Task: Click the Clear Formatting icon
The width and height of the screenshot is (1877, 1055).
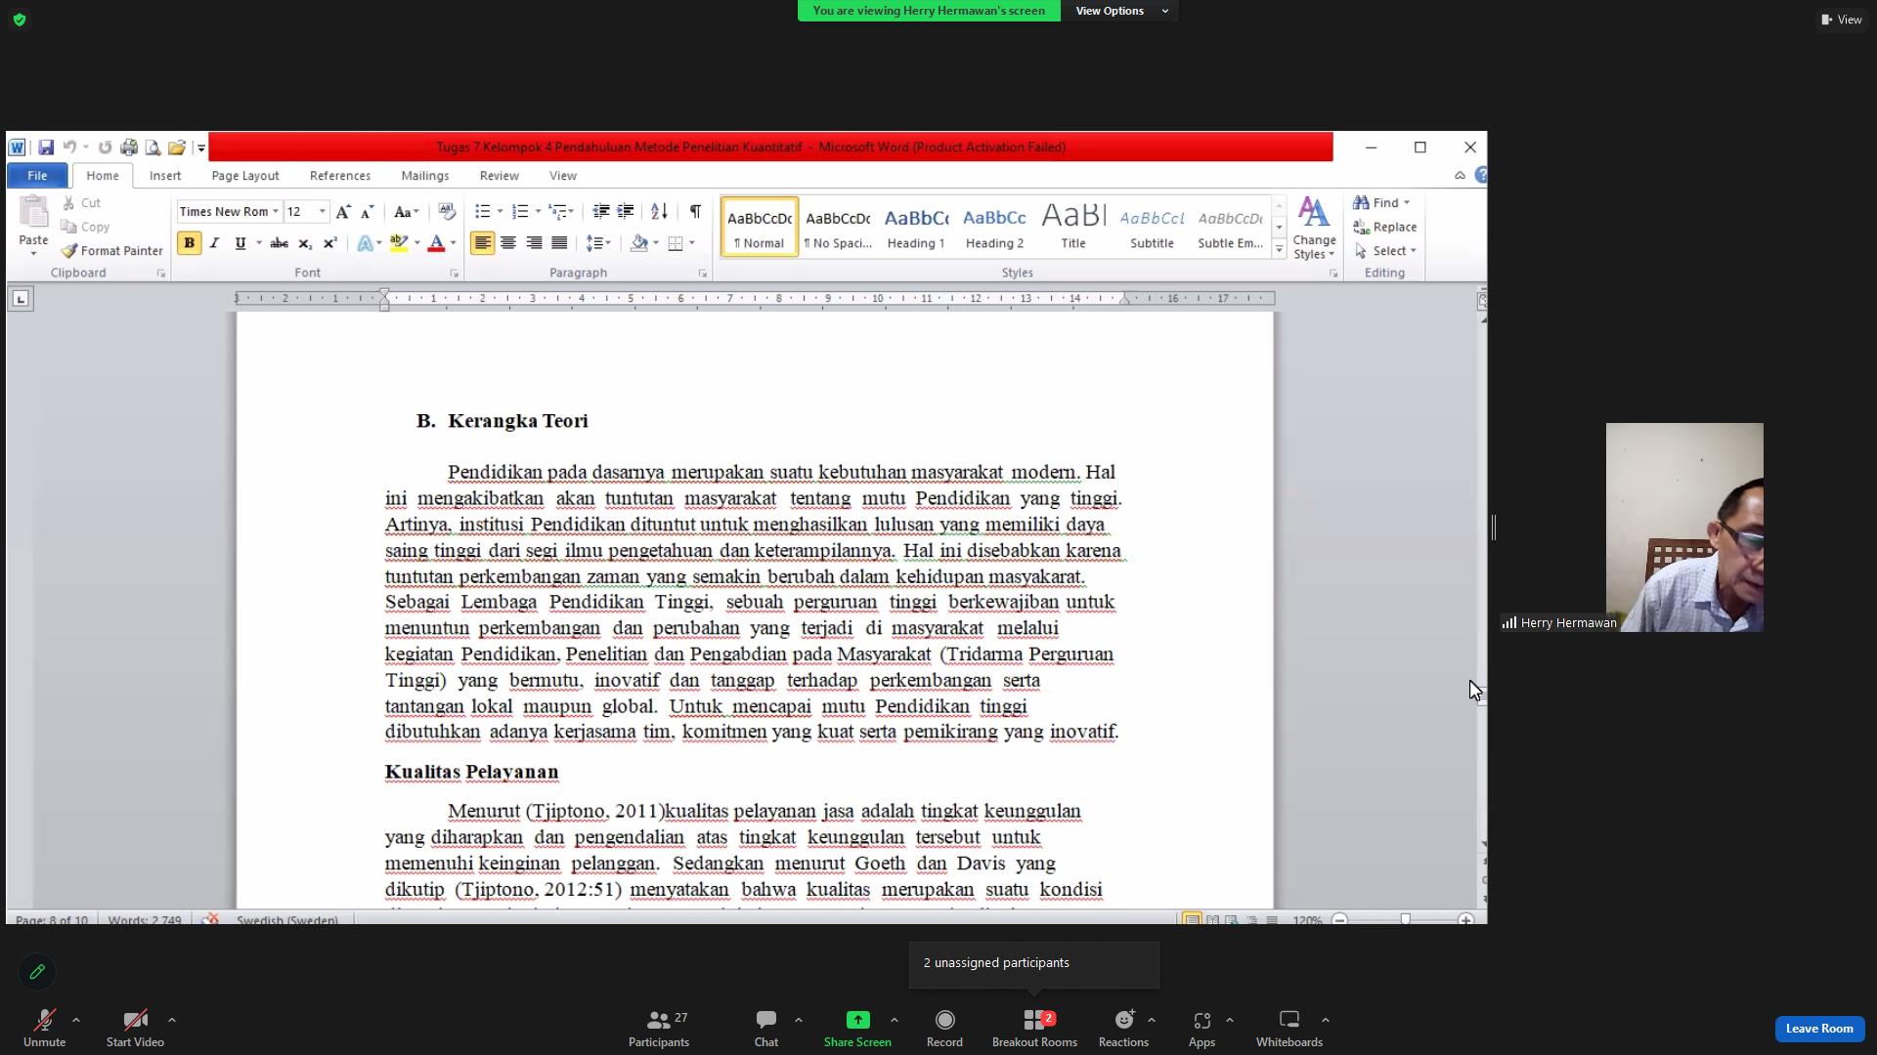Action: tap(447, 211)
